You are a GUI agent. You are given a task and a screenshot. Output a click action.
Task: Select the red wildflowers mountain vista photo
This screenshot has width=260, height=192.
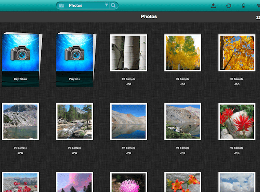click(x=20, y=182)
